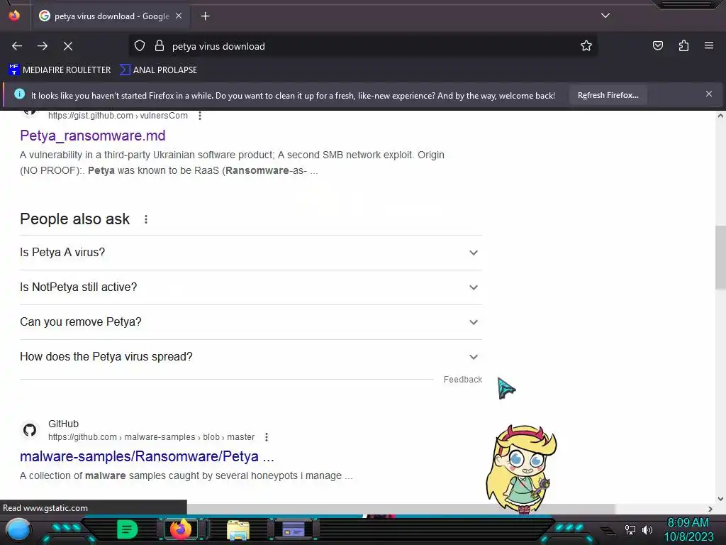Open MEDIAFIRE ROULETTER bookmark
The height and width of the screenshot is (545, 726).
60,70
